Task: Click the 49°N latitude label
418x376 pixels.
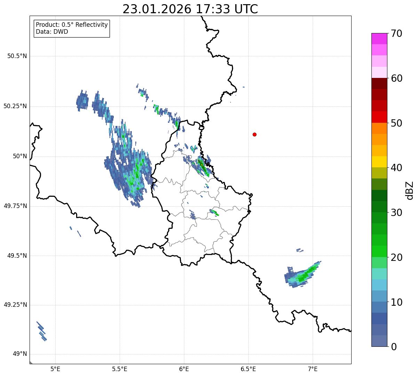Action: (x=20, y=354)
